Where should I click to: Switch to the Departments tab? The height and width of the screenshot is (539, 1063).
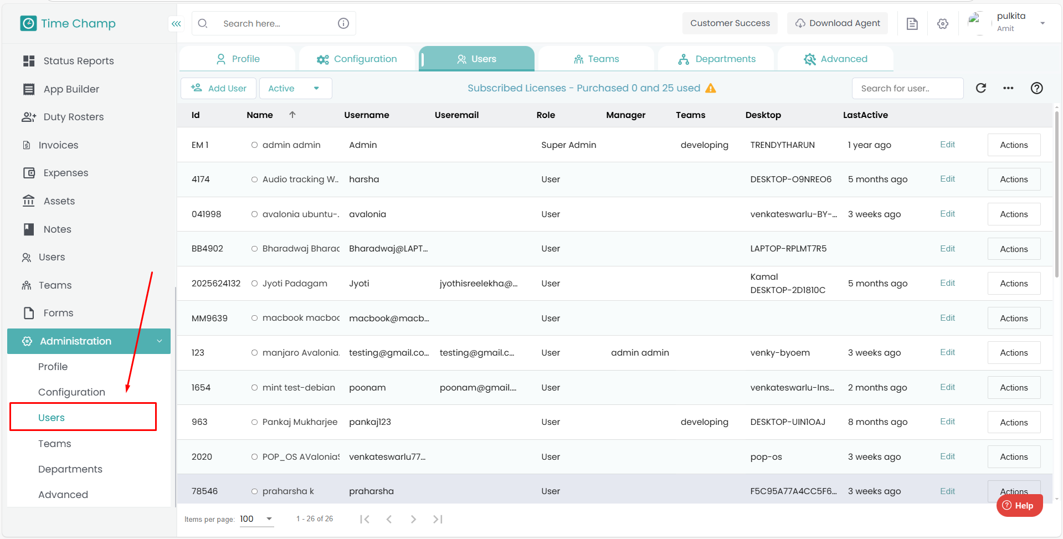(x=716, y=59)
